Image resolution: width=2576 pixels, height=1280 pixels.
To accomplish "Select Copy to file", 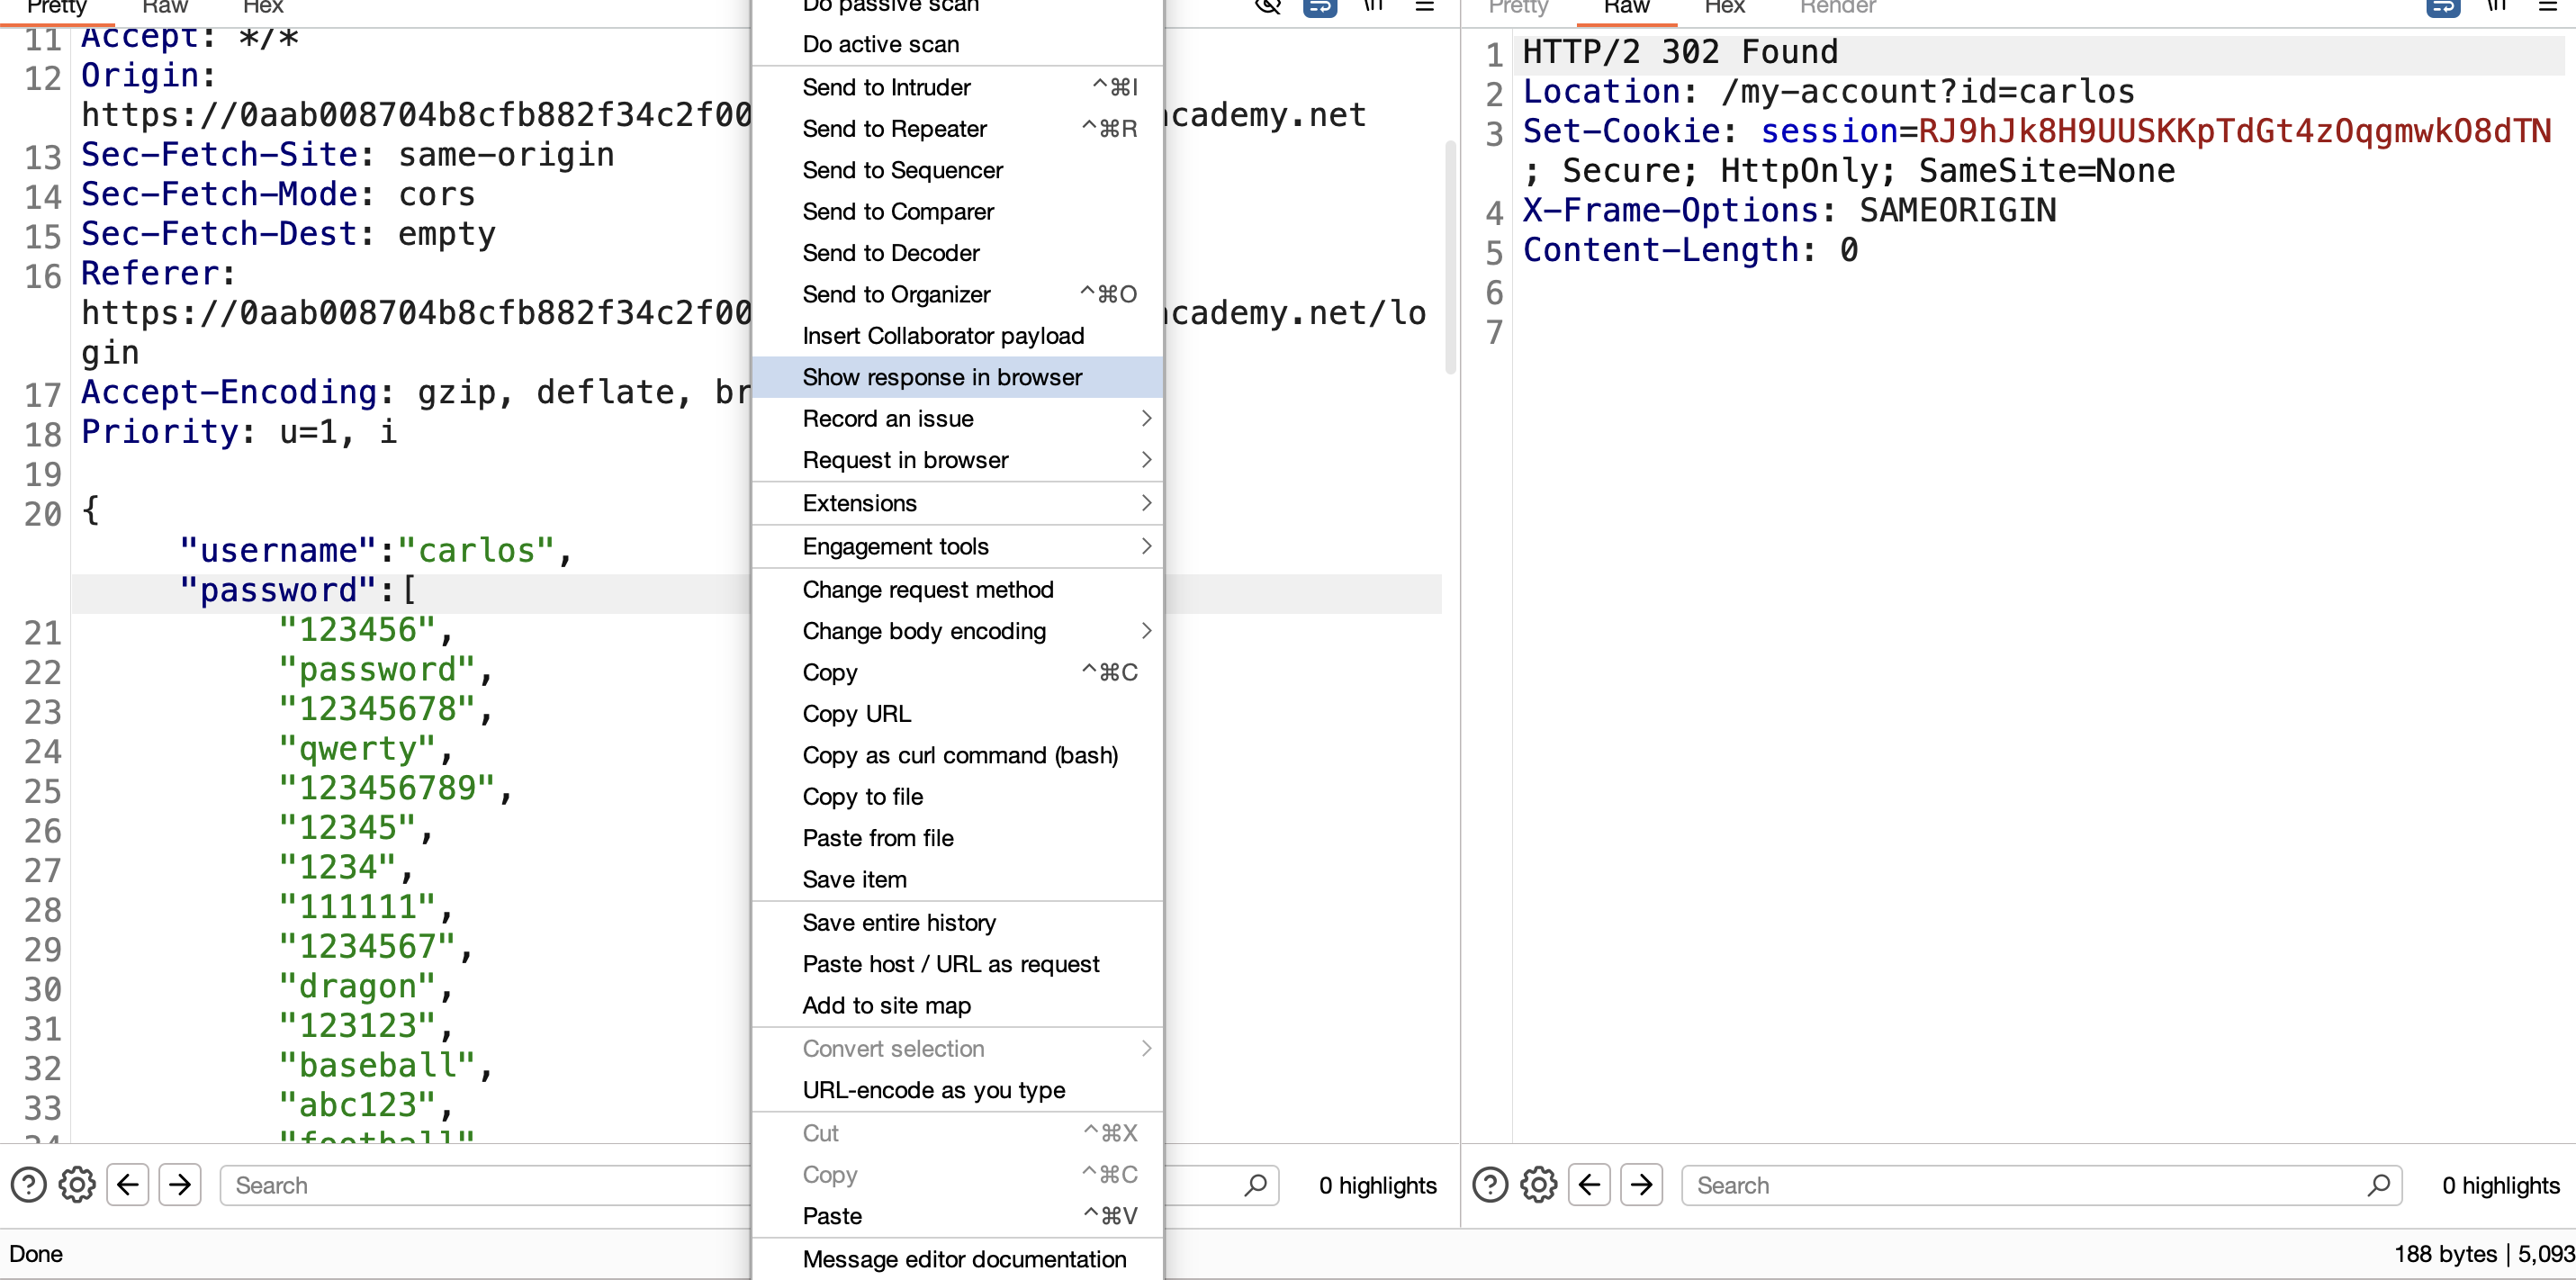I will pyautogui.click(x=958, y=797).
